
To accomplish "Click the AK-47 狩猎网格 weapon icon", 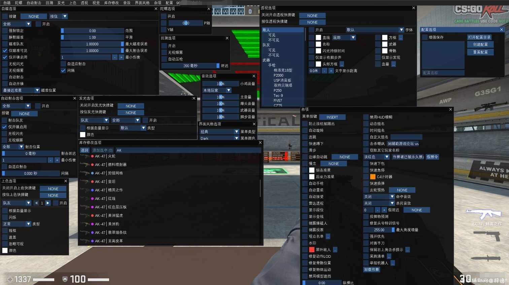I will [x=84, y=173].
